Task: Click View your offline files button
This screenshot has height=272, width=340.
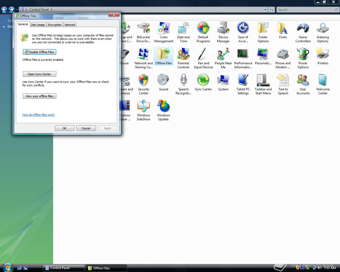Action: pos(40,96)
